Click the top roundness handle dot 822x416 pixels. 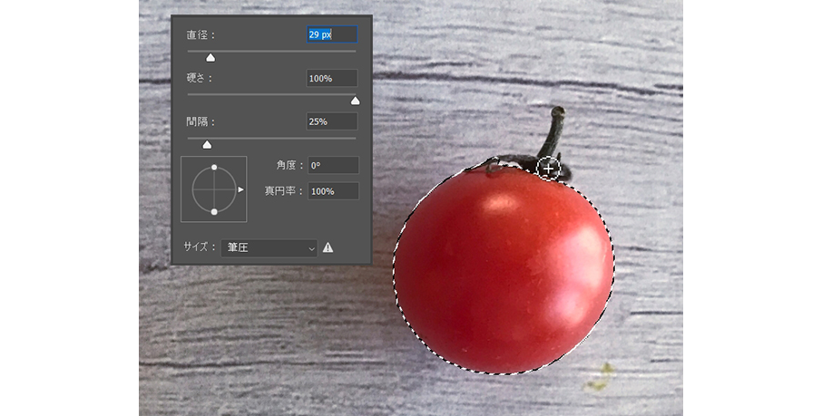point(214,167)
